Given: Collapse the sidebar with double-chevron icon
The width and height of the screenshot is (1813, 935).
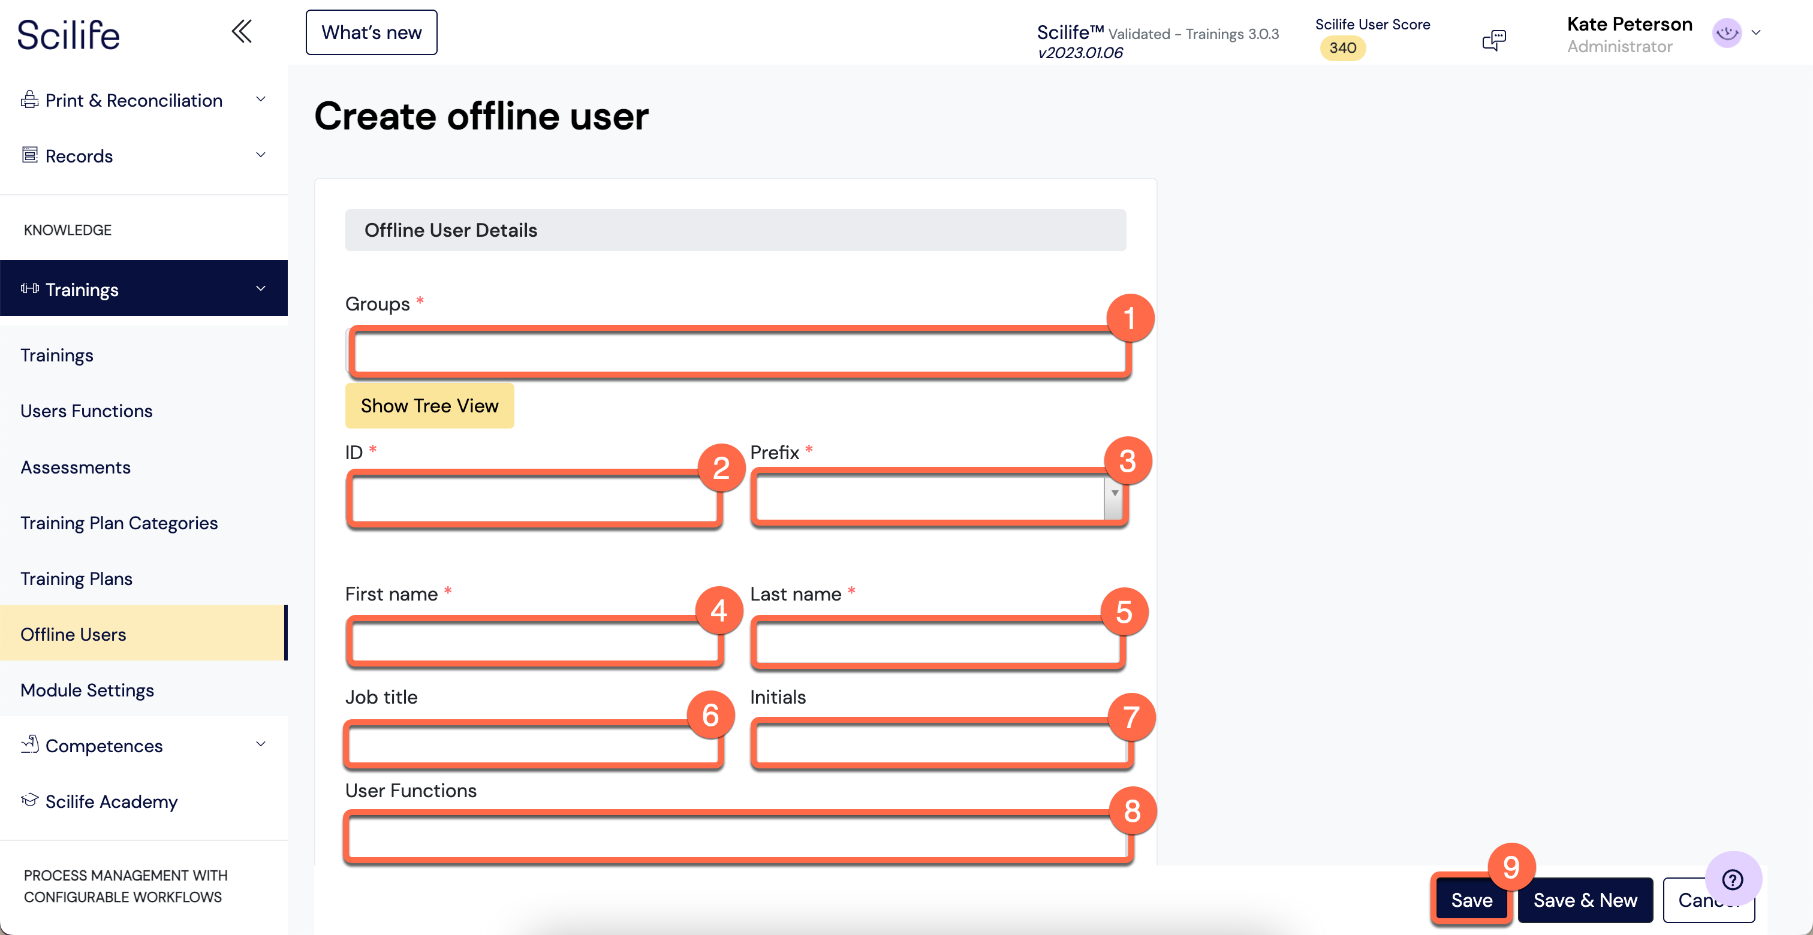Looking at the screenshot, I should tap(242, 32).
